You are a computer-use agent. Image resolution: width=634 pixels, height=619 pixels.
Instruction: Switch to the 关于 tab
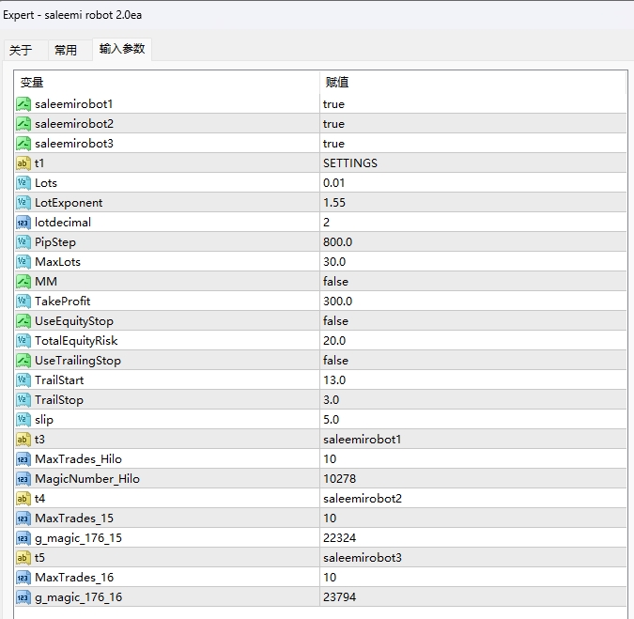(21, 51)
